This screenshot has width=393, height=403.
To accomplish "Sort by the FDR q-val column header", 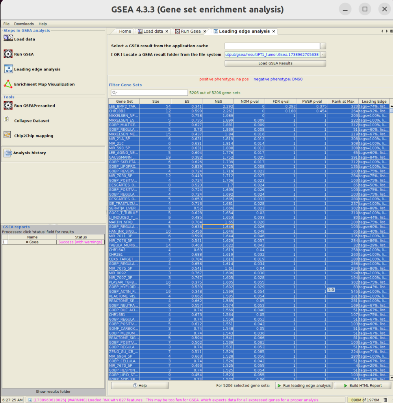I will point(281,102).
